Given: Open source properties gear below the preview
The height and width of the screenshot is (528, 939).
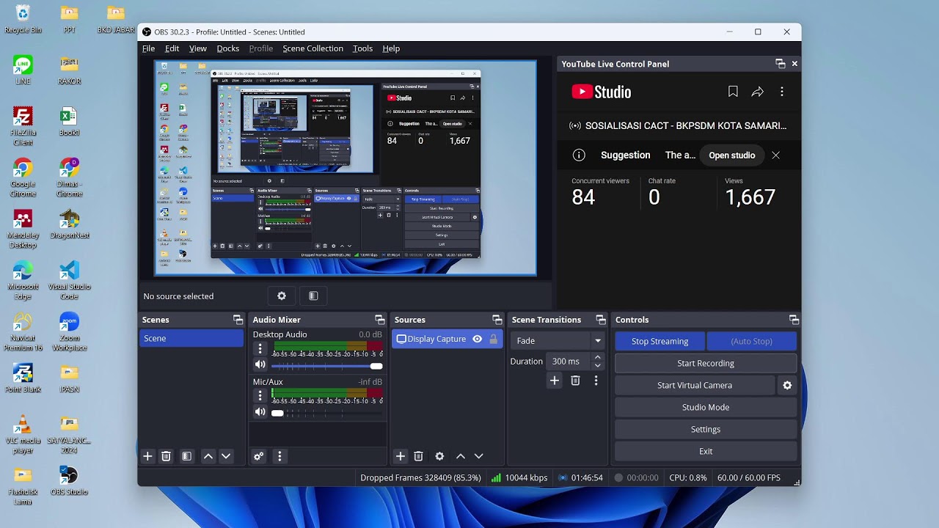Looking at the screenshot, I should [282, 296].
